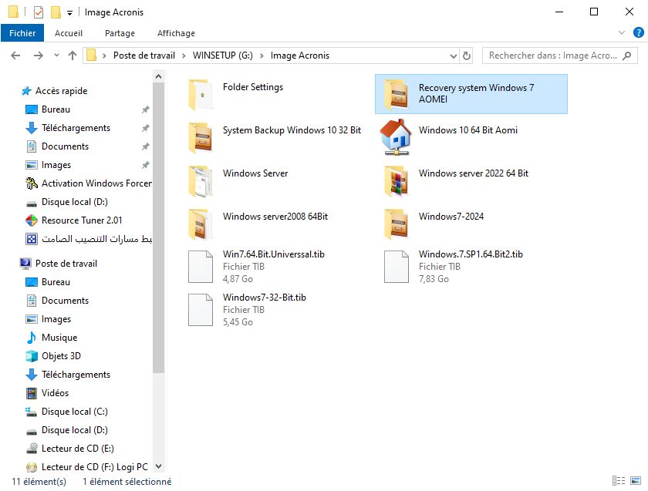
Task: Open Customize Quick Access Toolbar dropdown
Action: point(70,13)
